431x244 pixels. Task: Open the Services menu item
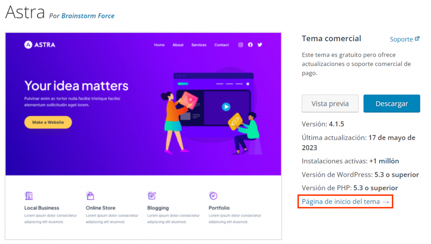(199, 45)
